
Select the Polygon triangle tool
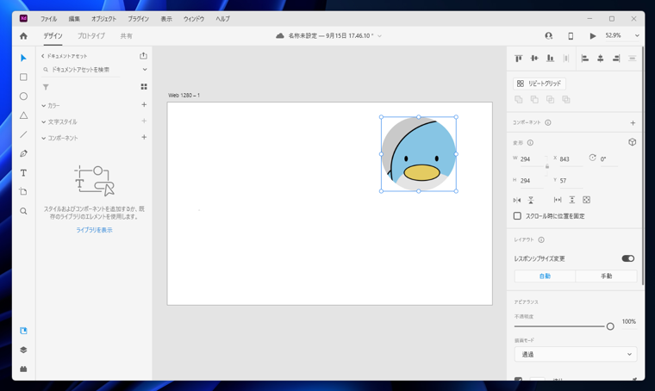(23, 115)
